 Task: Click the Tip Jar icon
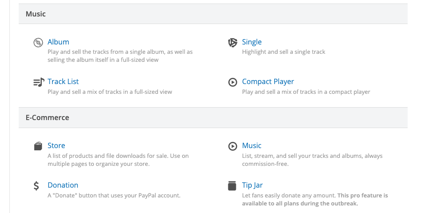[x=232, y=186]
